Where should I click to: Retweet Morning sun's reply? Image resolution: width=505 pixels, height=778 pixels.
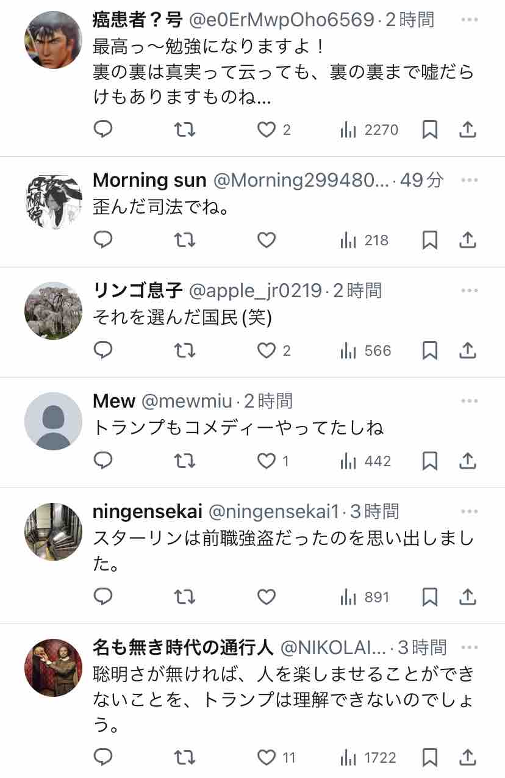pyautogui.click(x=185, y=240)
